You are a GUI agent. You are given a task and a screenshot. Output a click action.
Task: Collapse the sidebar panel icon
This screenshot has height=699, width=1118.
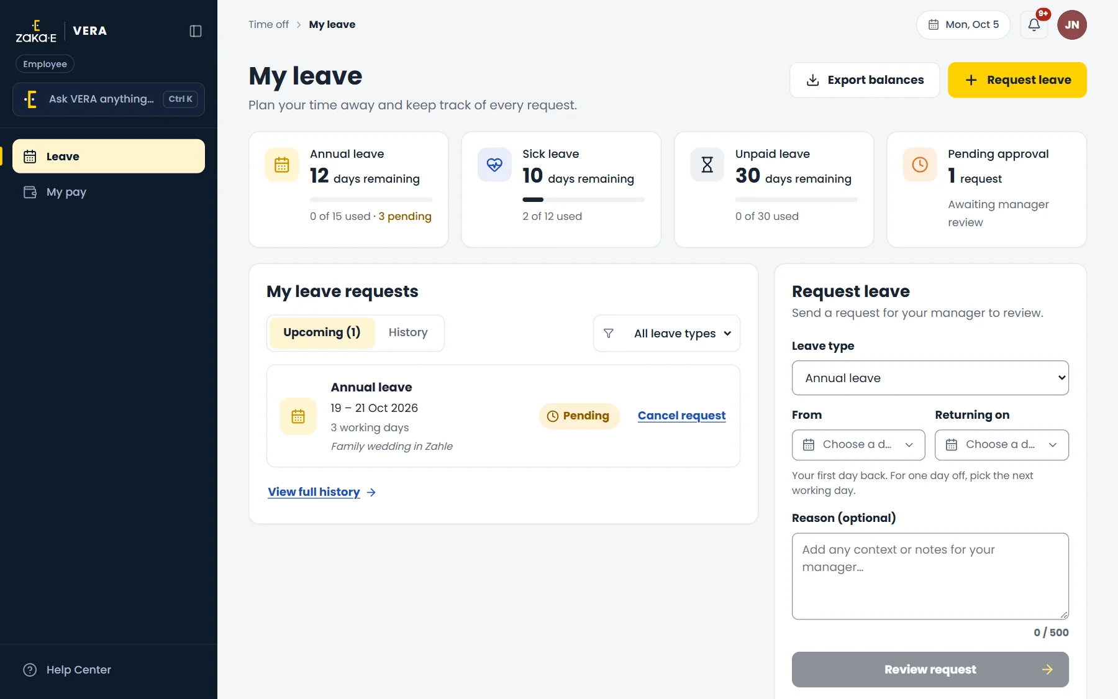pos(196,31)
